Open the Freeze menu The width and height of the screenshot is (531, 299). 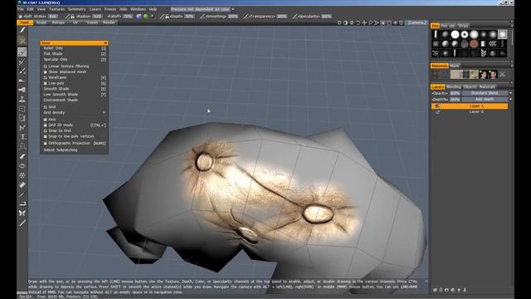tap(110, 9)
